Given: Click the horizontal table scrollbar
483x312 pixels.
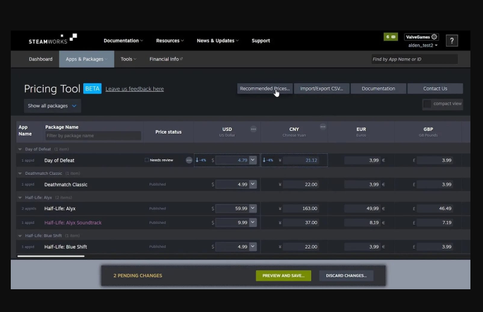Looking at the screenshot, I should point(51,256).
